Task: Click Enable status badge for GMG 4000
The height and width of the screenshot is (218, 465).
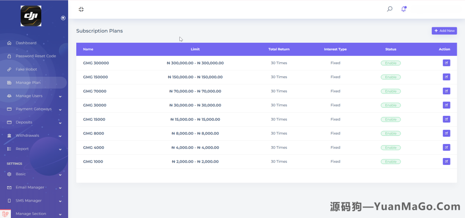Action: pyautogui.click(x=391, y=148)
